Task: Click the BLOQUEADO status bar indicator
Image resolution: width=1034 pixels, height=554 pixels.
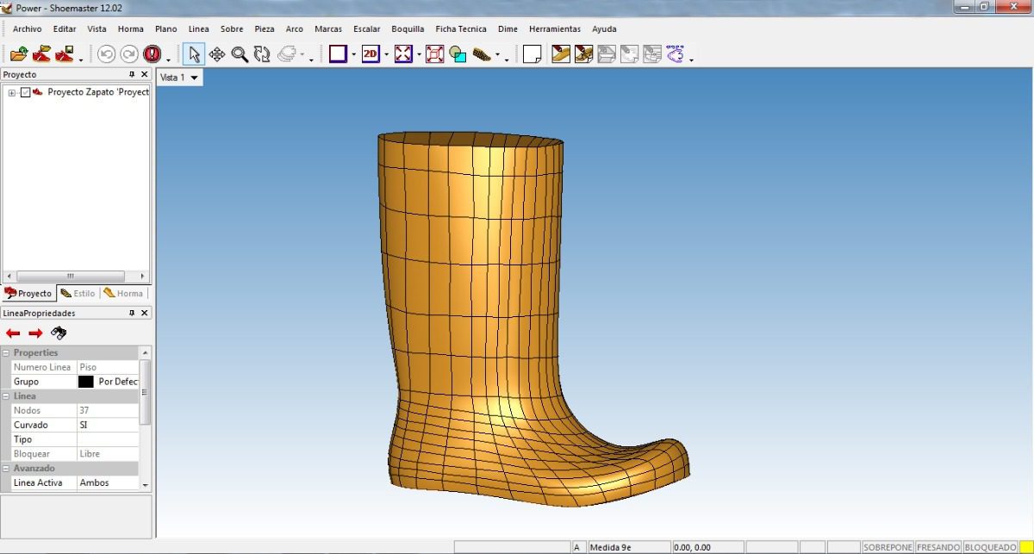Action: tap(990, 547)
